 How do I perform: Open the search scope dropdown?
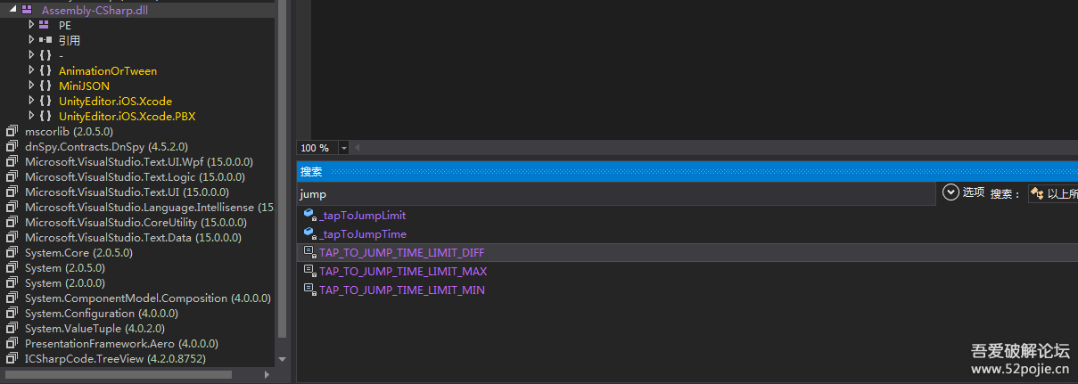click(x=1052, y=193)
